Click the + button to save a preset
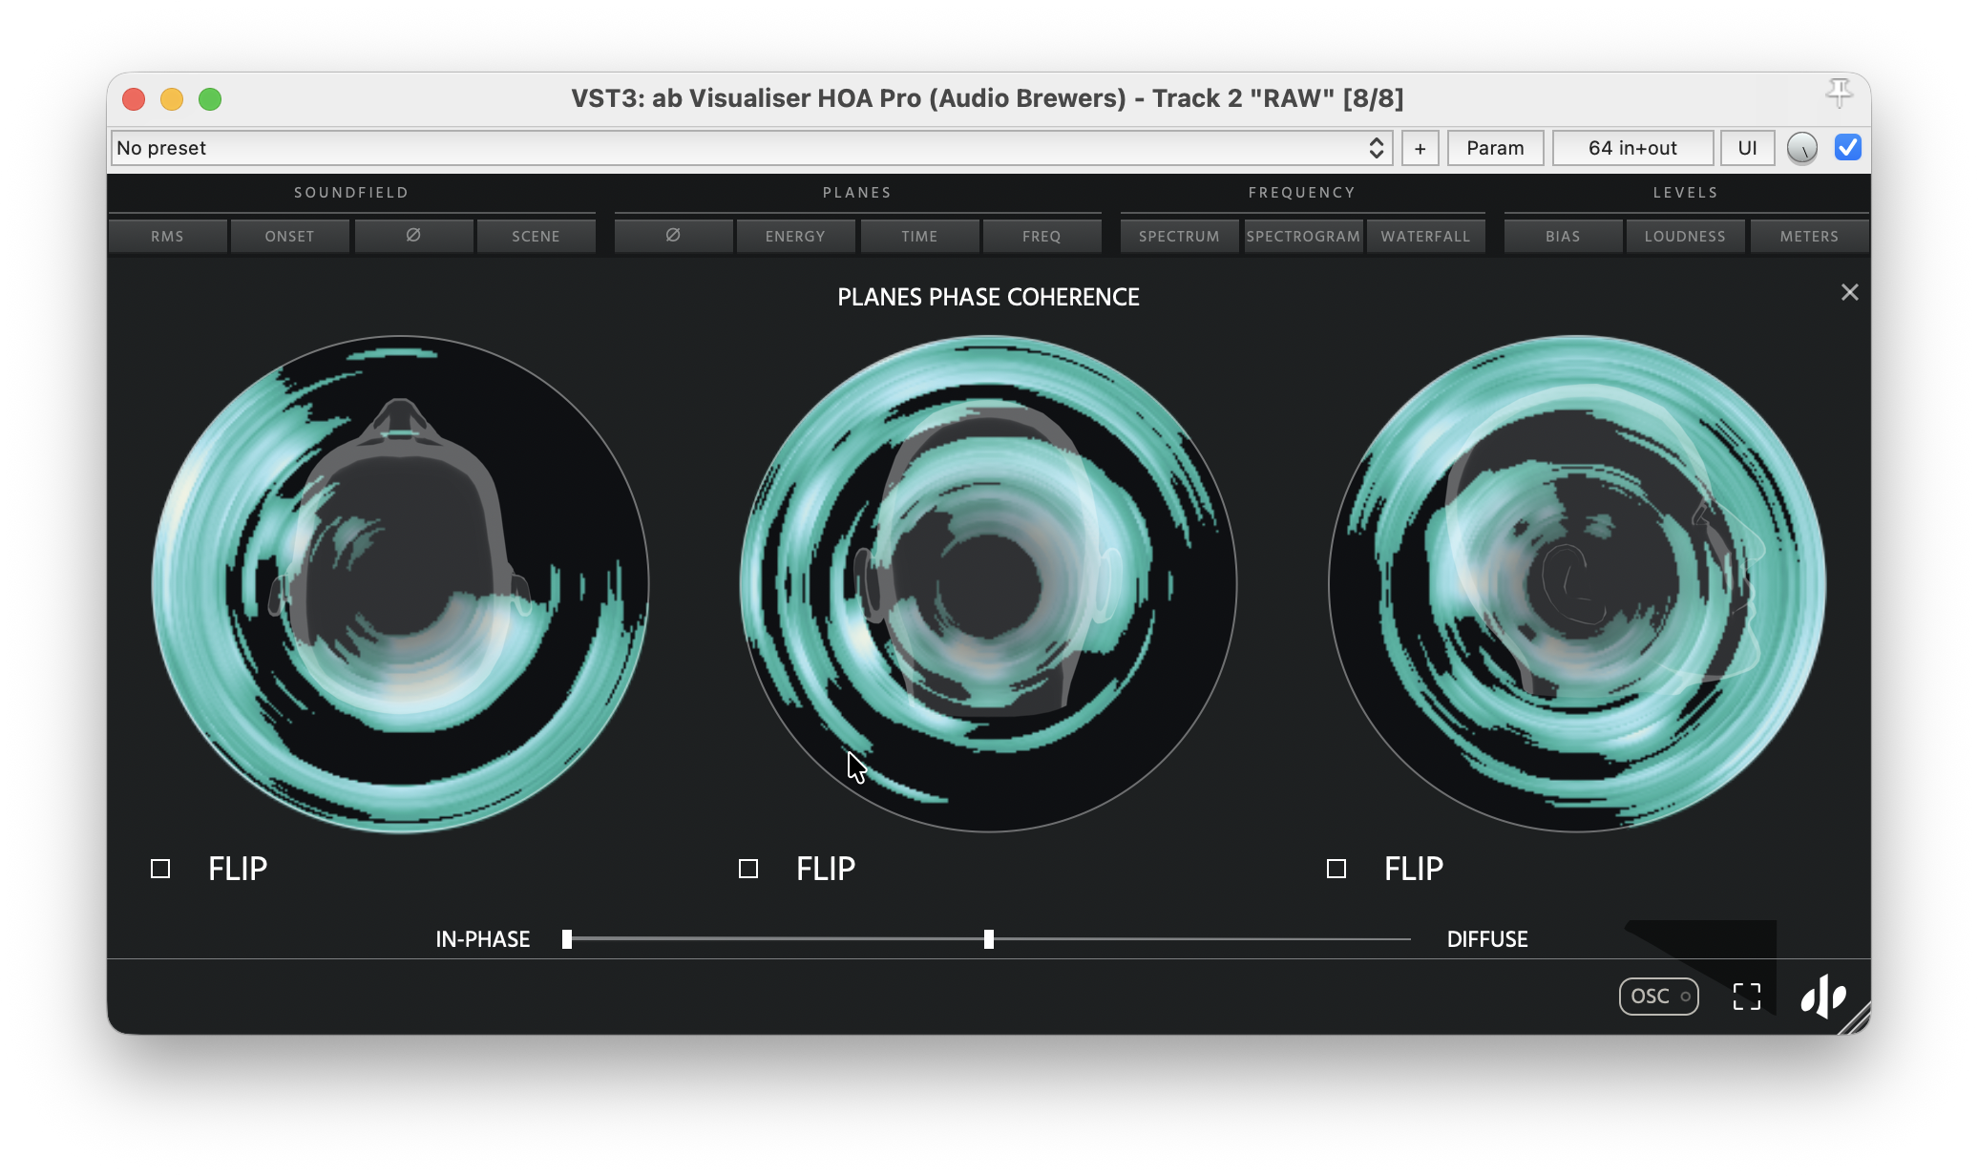The image size is (1978, 1176). [1420, 148]
